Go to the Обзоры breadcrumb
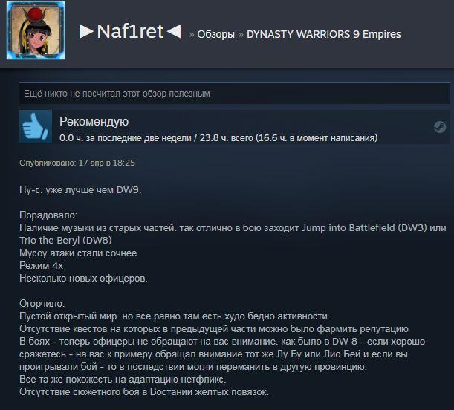454x410 pixels. coord(215,34)
